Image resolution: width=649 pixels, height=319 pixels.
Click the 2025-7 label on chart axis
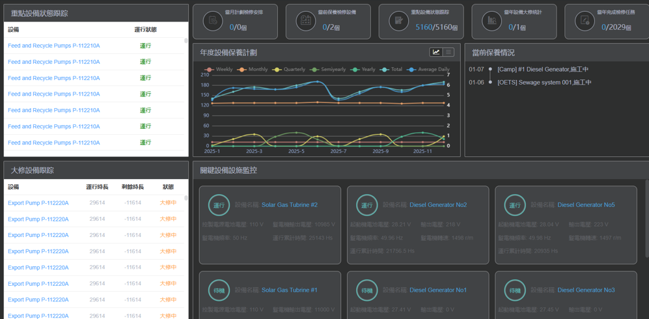click(338, 152)
